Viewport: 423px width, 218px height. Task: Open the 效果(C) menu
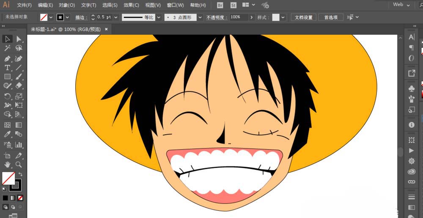[x=132, y=5]
